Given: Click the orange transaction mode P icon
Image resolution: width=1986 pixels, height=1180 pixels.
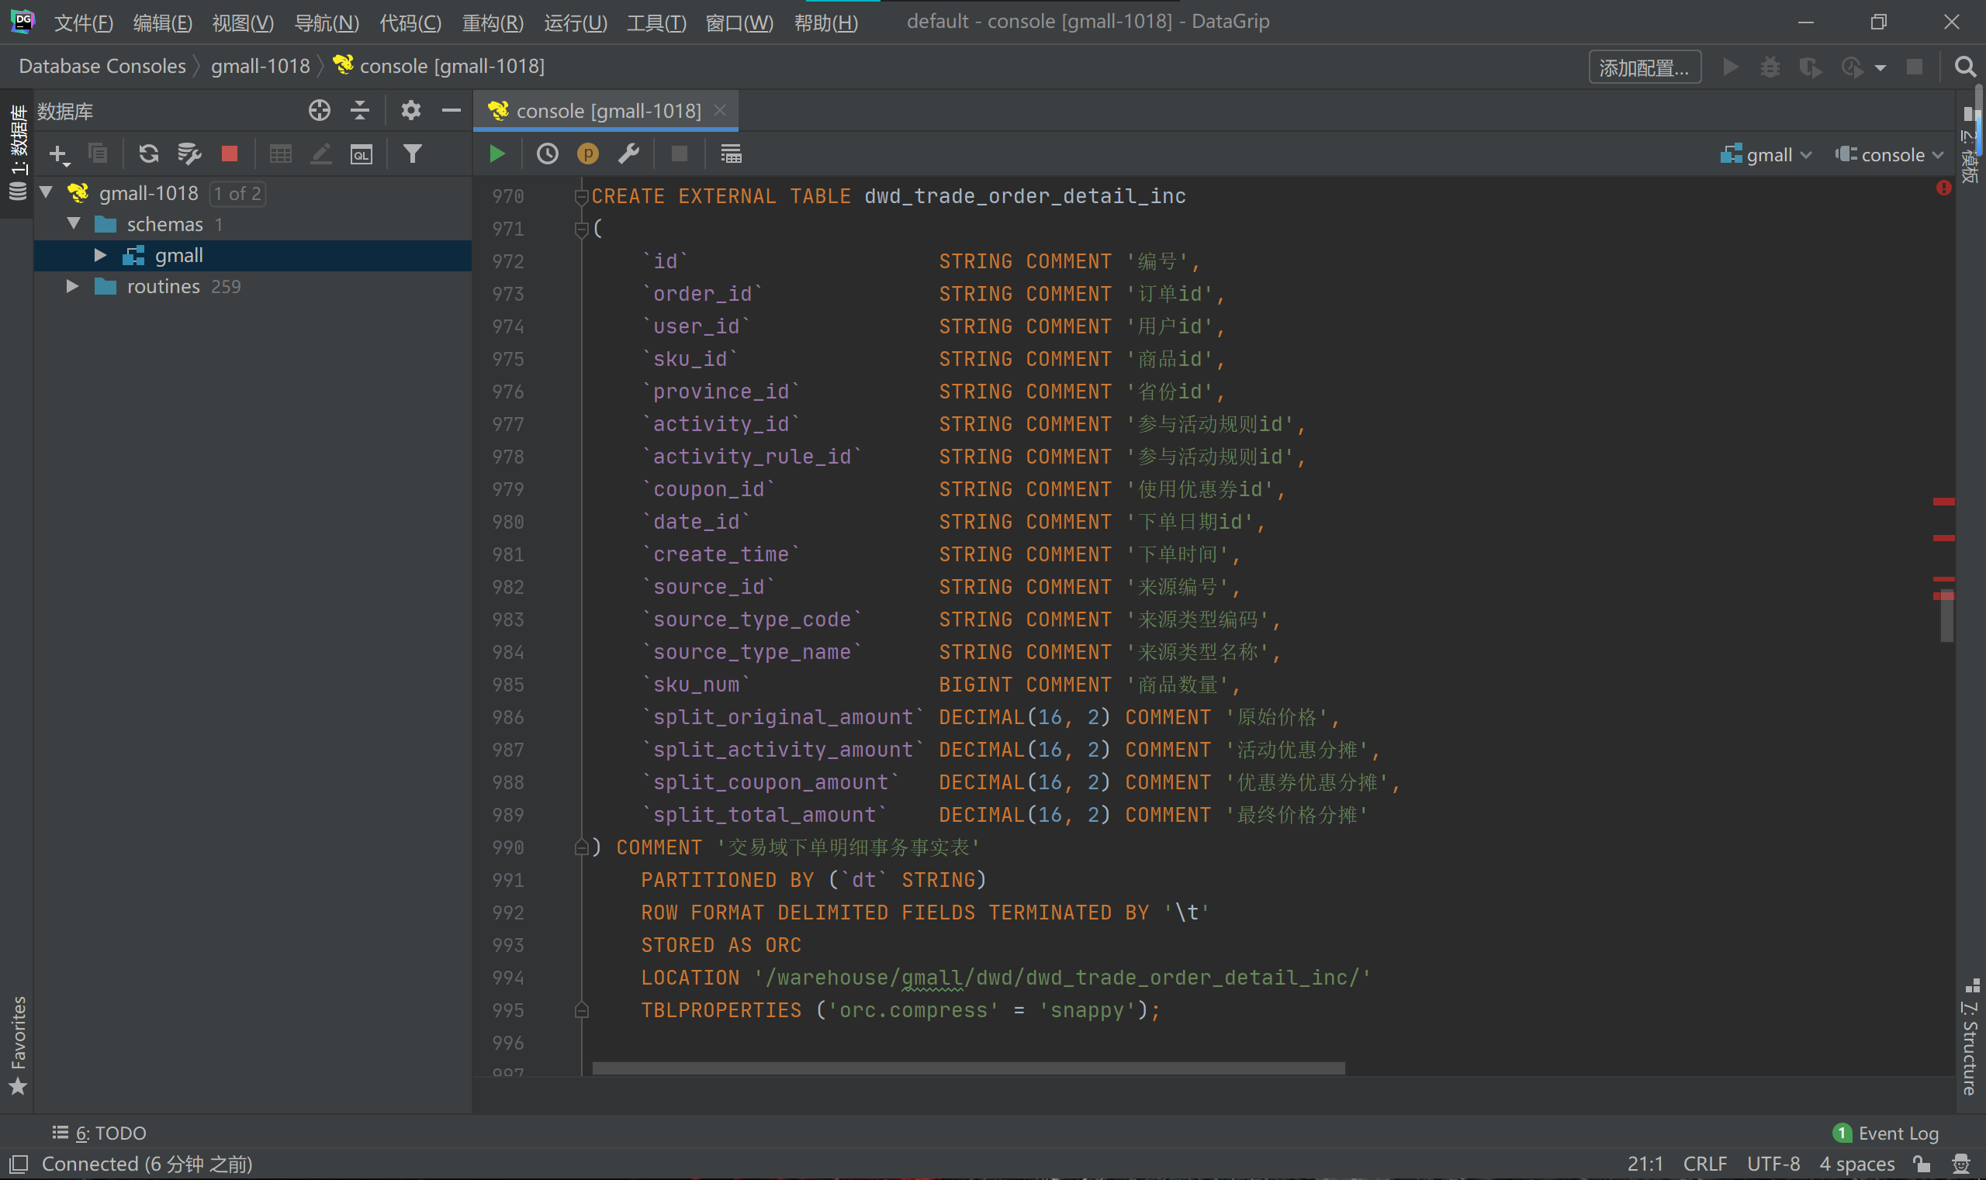Looking at the screenshot, I should point(587,154).
